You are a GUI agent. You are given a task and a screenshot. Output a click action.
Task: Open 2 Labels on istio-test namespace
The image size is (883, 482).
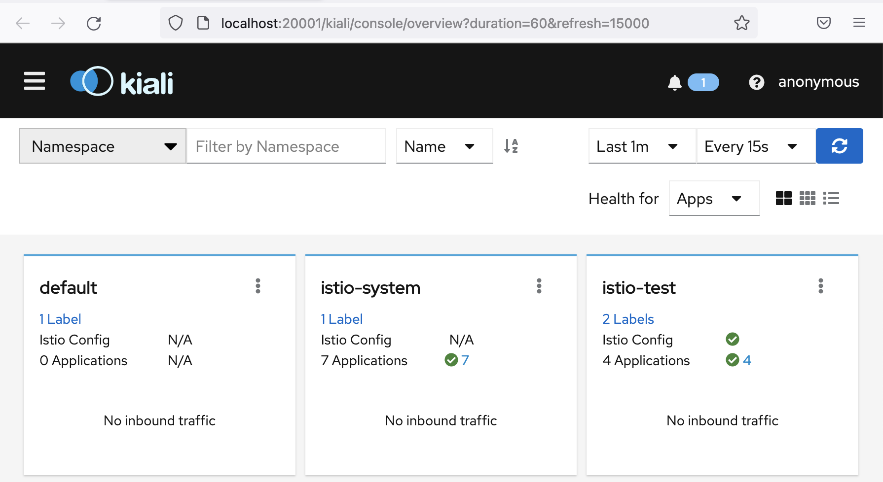(627, 319)
